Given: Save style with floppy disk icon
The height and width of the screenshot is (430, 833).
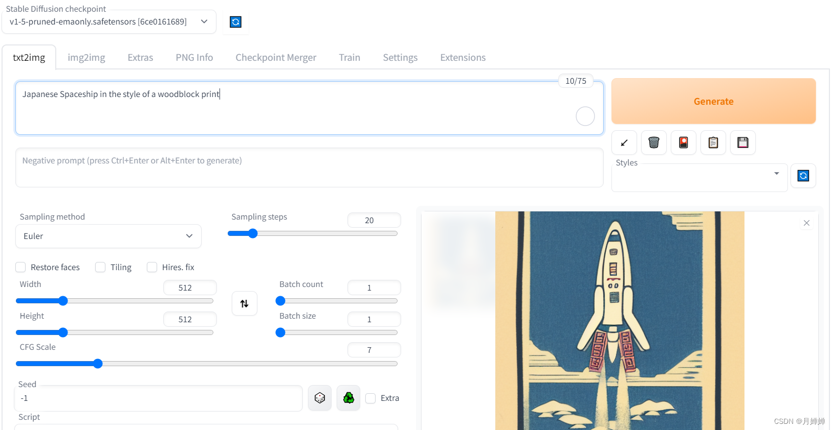Looking at the screenshot, I should tap(743, 142).
